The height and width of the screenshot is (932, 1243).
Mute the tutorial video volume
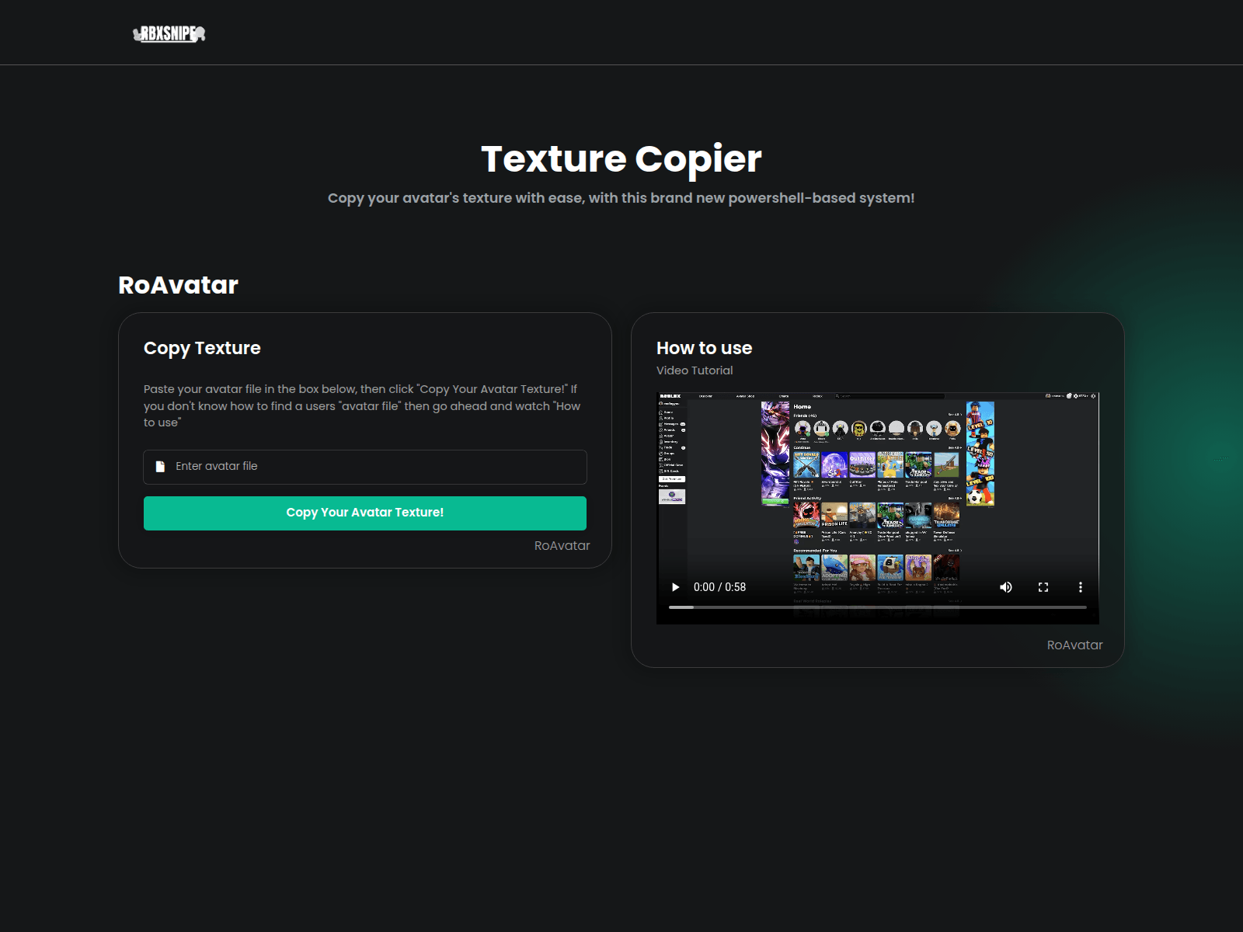1005,587
